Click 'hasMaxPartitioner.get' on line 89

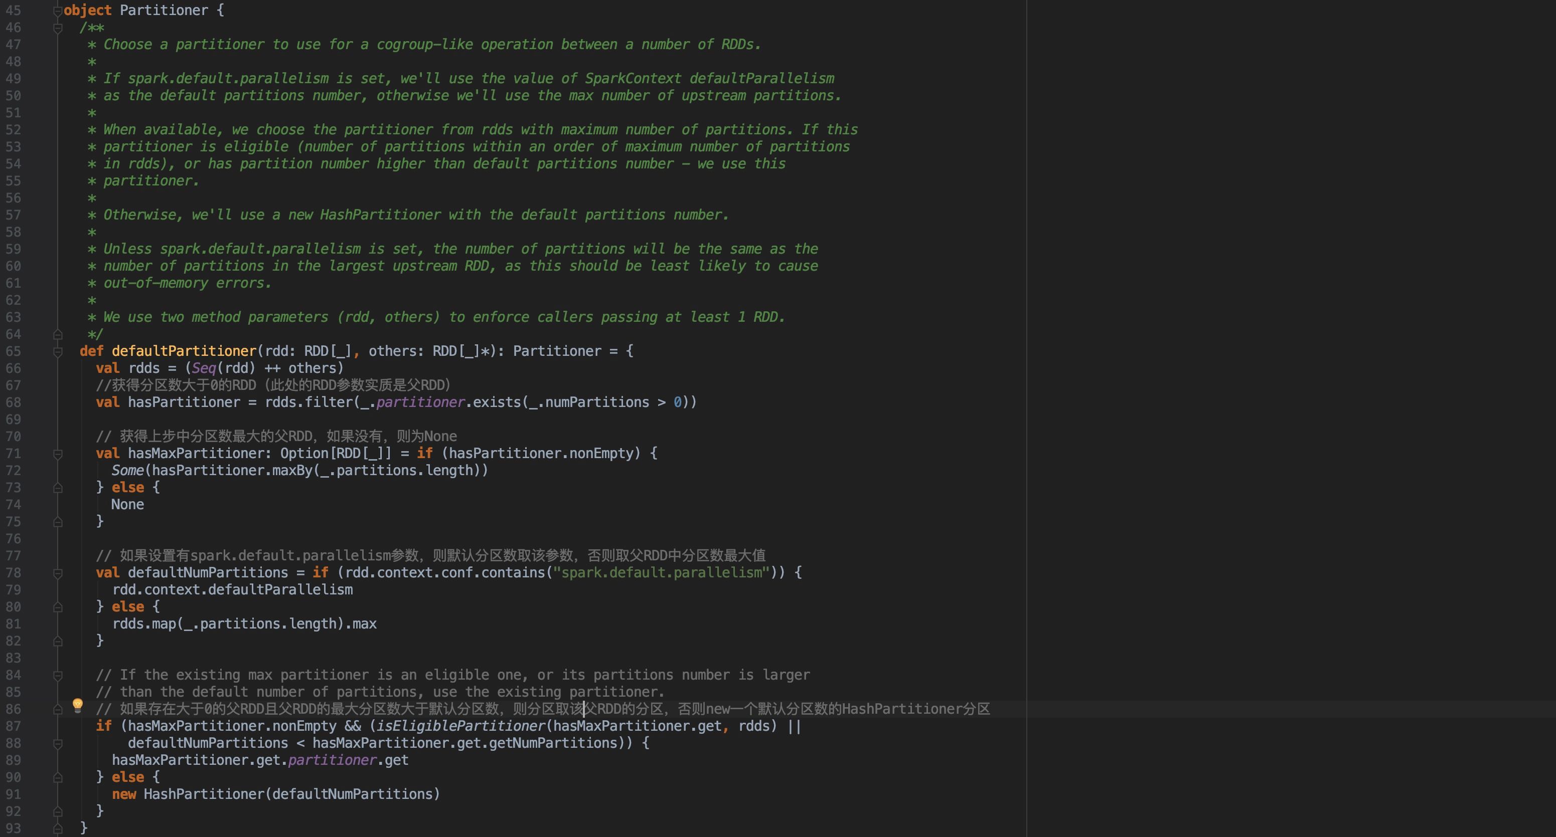[196, 760]
